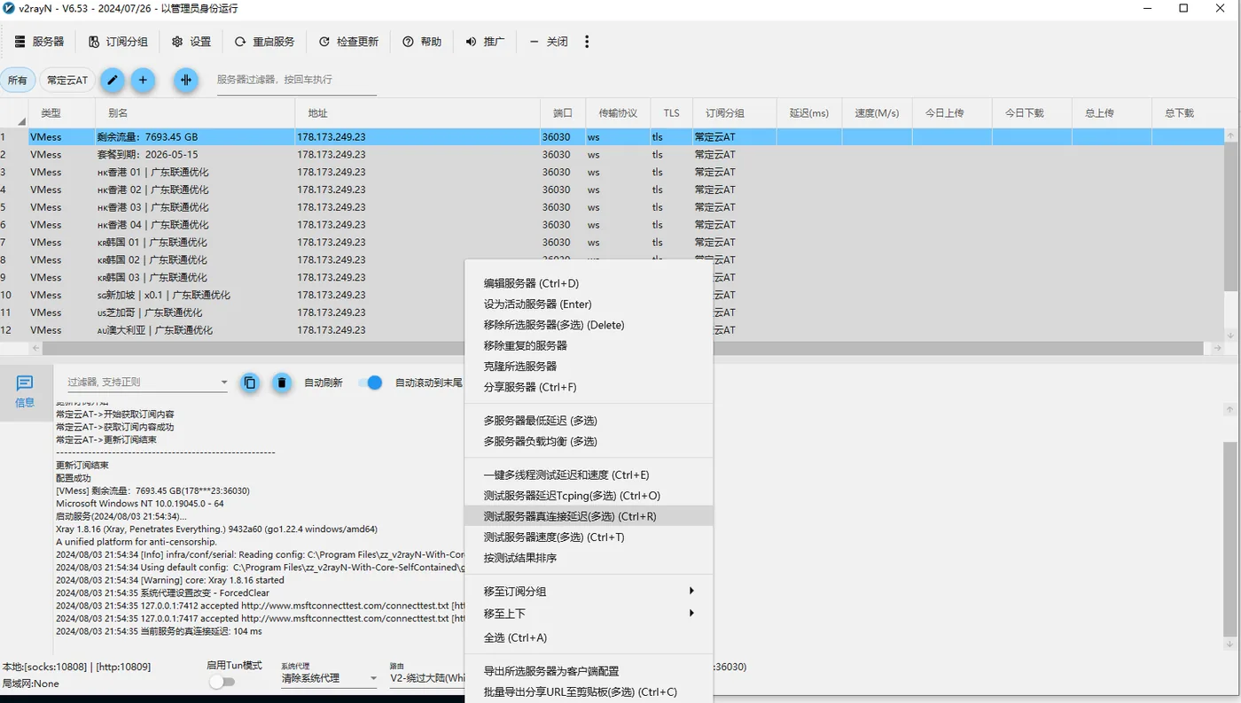The width and height of the screenshot is (1241, 703).
Task: Sort by the 类型 column header
Action: tap(61, 113)
